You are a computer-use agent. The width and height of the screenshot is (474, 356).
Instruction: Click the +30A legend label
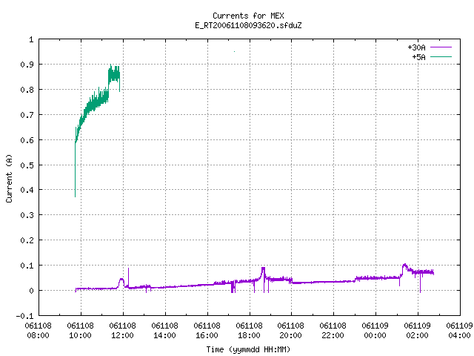coord(416,47)
